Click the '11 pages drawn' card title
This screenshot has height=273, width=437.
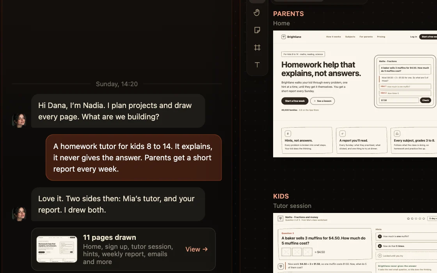point(110,238)
